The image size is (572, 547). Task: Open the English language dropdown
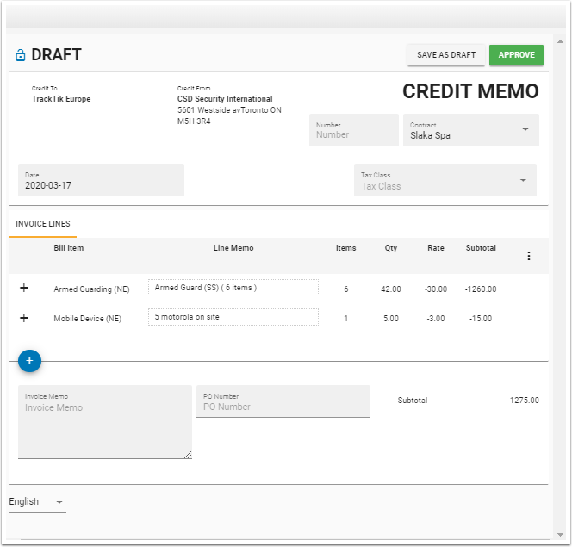coord(37,502)
